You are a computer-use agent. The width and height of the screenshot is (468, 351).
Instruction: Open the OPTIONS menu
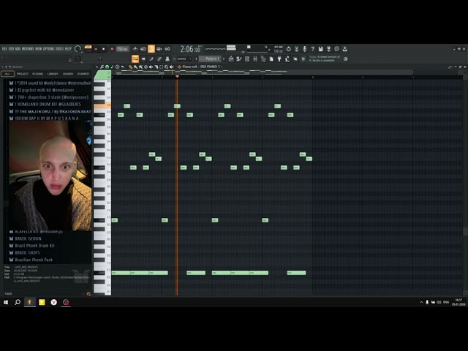49,49
